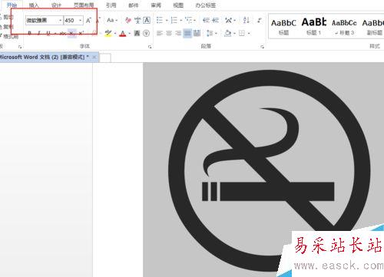Screen dimensions: 384x277
Task: Center align text icon
Action: coord(169,33)
